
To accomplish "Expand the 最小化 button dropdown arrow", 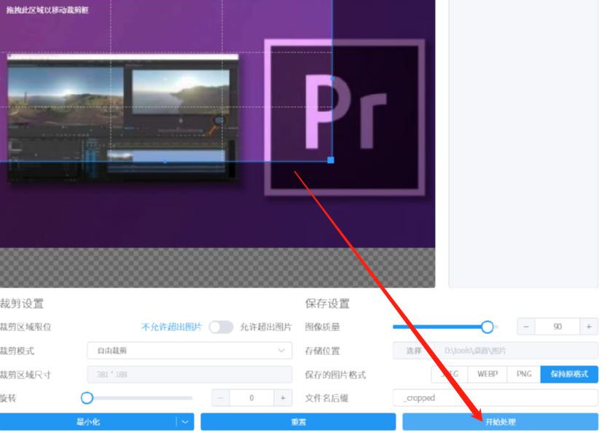I will [x=185, y=422].
